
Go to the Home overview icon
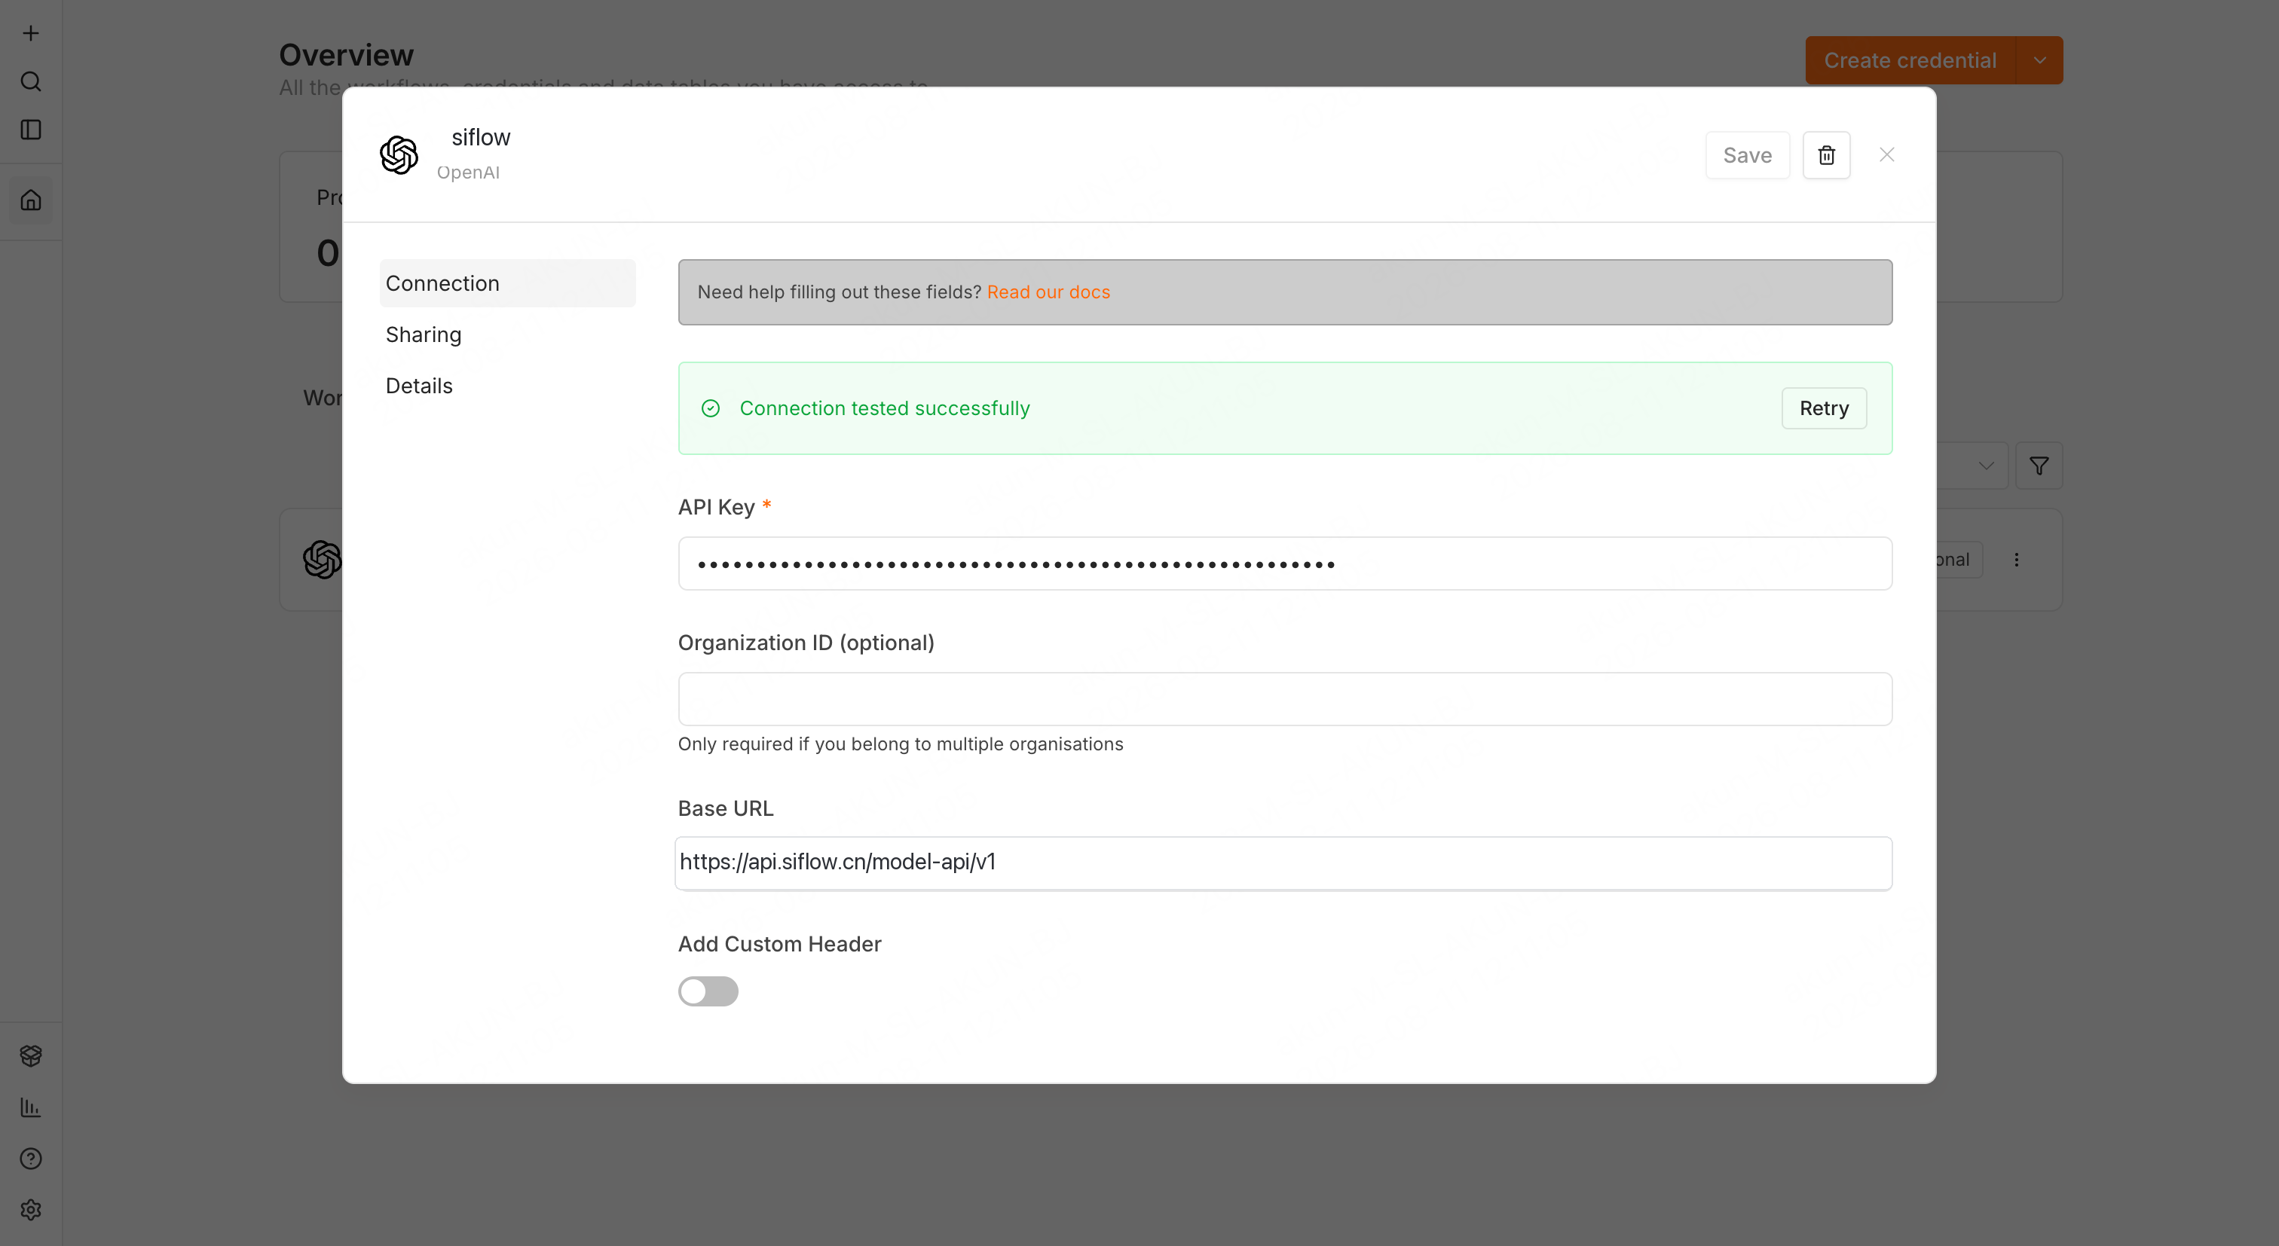31,200
